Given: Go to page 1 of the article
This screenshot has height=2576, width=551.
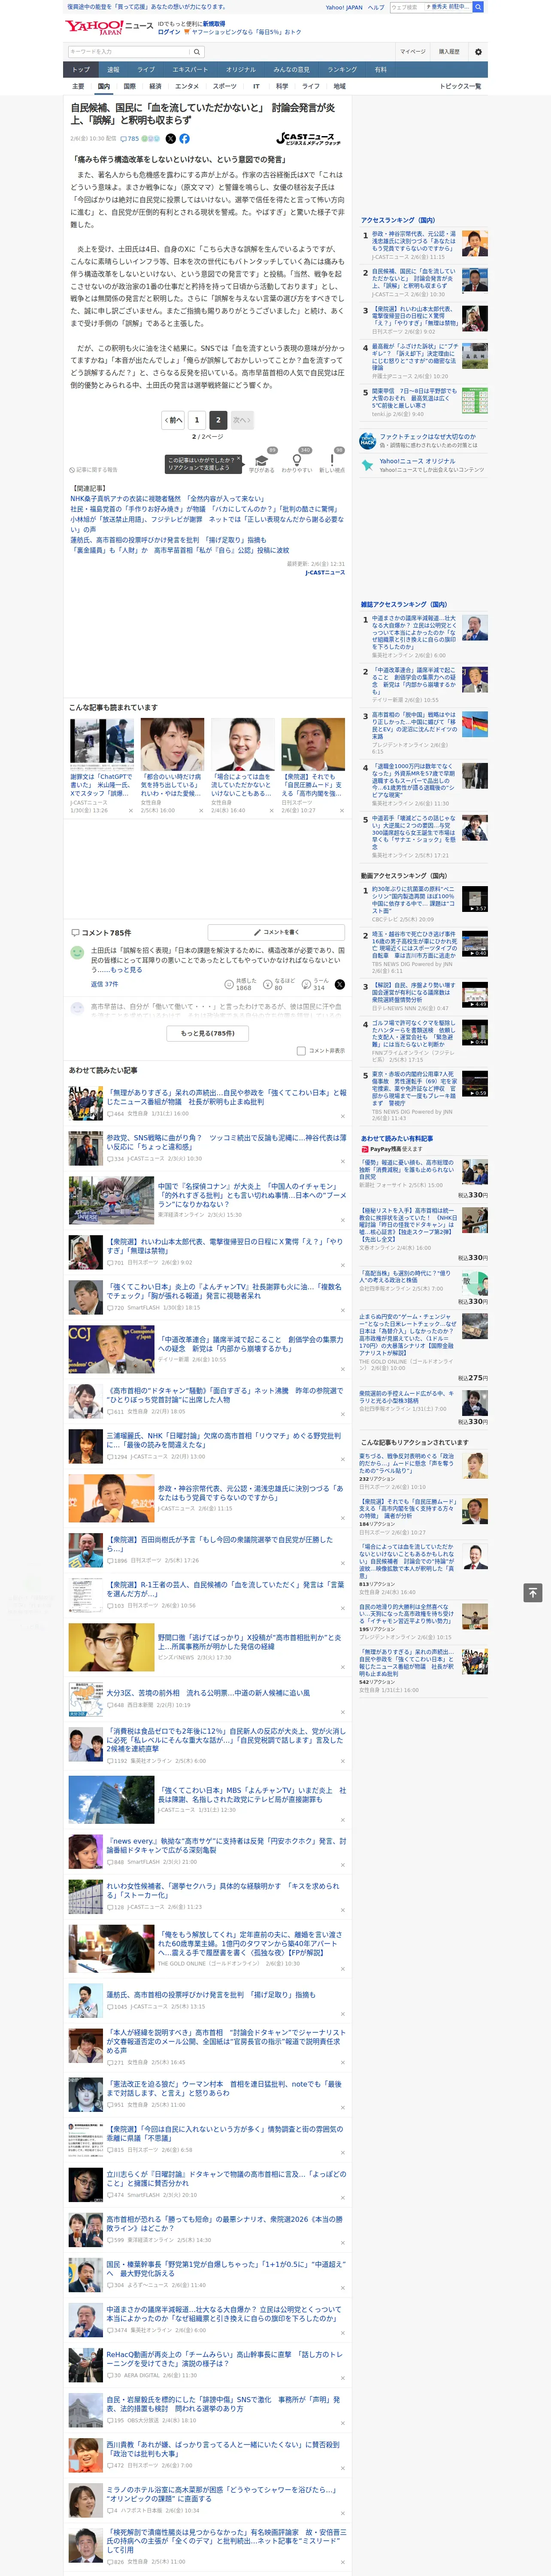Looking at the screenshot, I should click(x=197, y=420).
